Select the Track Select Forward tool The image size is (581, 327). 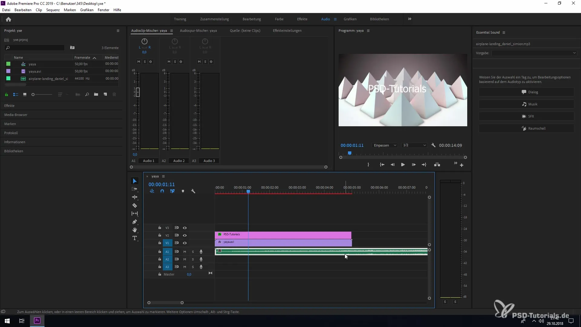point(135,189)
